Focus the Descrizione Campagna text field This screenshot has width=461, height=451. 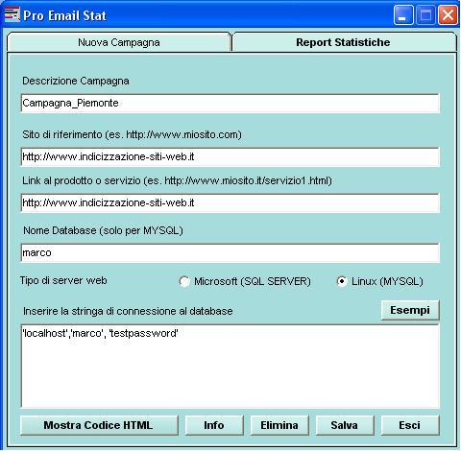[x=230, y=103]
